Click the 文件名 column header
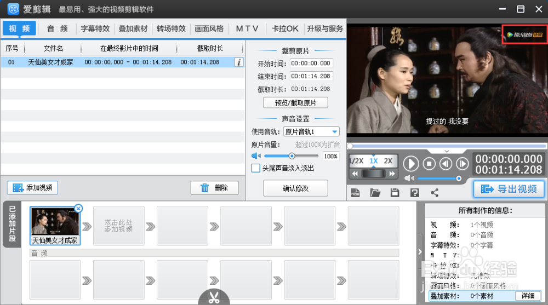Screen dimensions: 548x305 (x=53, y=48)
